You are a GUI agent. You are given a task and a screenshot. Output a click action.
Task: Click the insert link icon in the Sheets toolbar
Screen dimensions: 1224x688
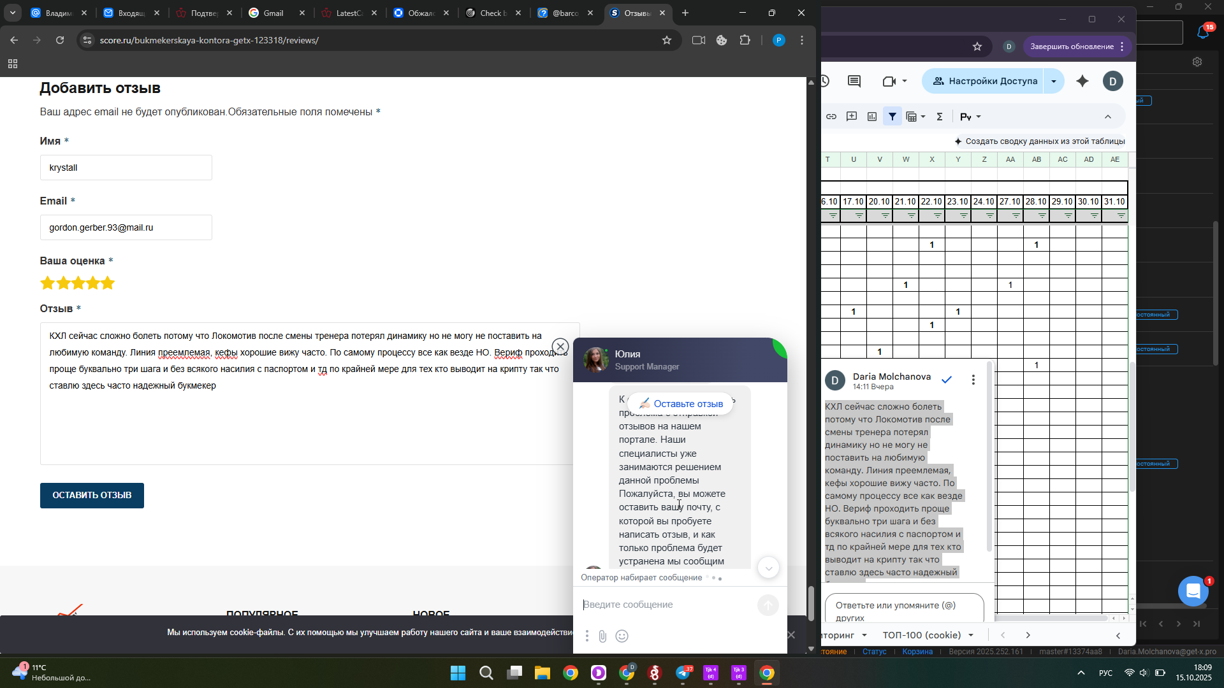pos(831,117)
